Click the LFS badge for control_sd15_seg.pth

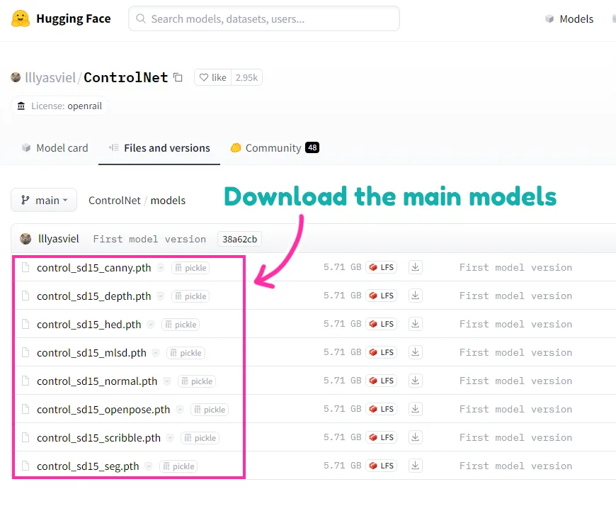tap(381, 466)
